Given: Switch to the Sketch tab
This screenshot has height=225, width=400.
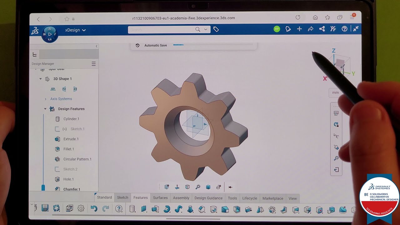Looking at the screenshot, I should click(x=122, y=197).
